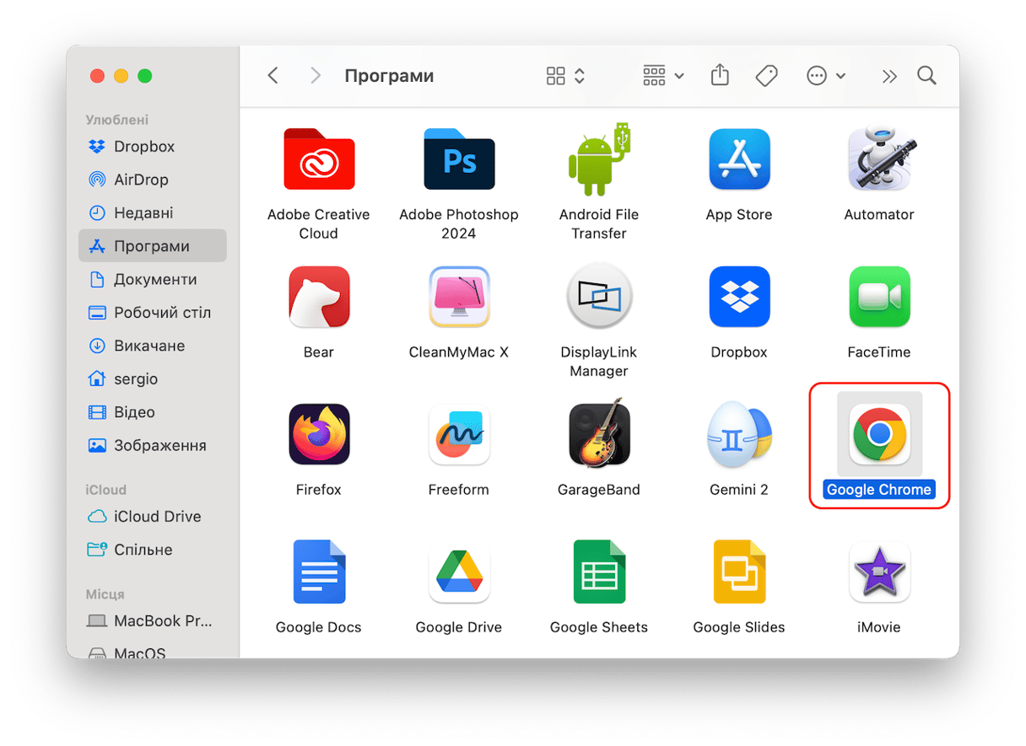Open the icon view switcher dropdown
The width and height of the screenshot is (1026, 746).
point(565,76)
